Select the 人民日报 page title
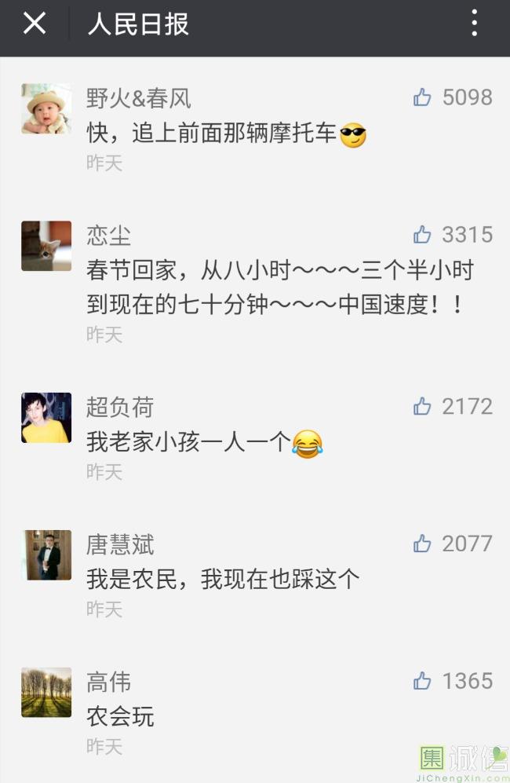The height and width of the screenshot is (783, 510). click(138, 24)
